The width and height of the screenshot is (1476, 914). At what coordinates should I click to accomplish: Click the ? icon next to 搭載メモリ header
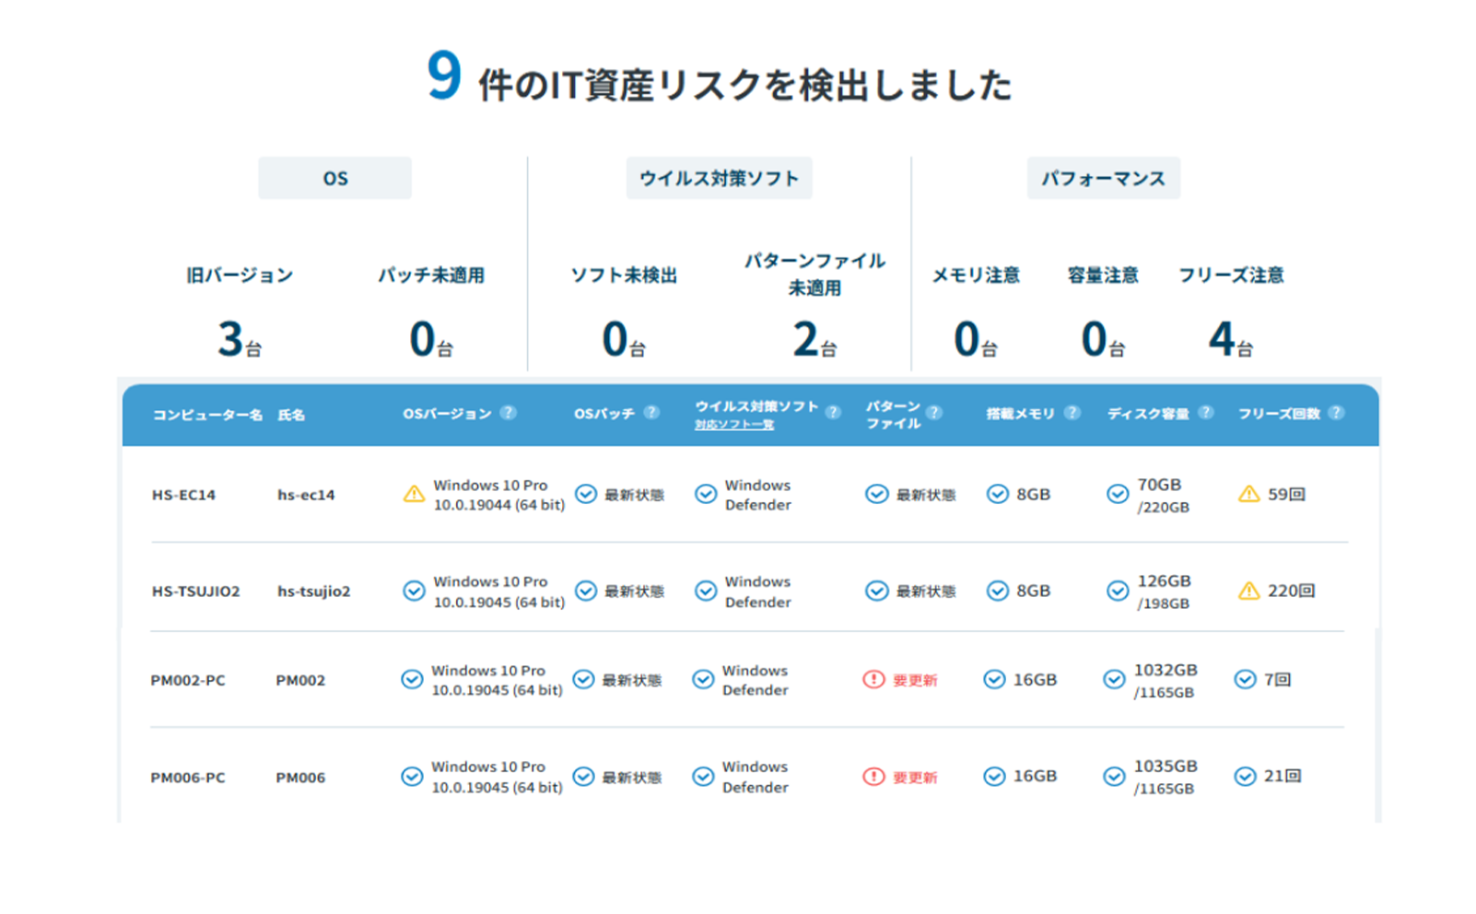coord(1072,413)
